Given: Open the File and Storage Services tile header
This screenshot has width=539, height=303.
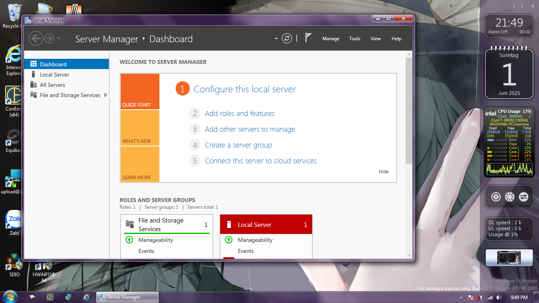Looking at the screenshot, I should (x=167, y=224).
